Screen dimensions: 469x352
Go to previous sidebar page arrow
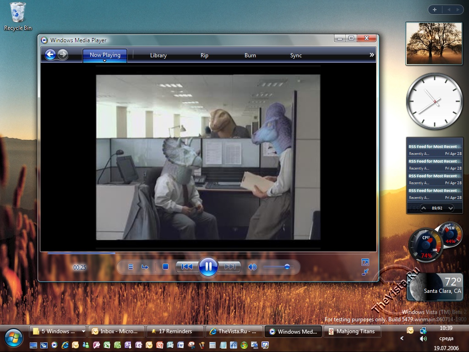click(x=449, y=10)
